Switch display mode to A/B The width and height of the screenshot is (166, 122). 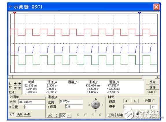(19, 114)
